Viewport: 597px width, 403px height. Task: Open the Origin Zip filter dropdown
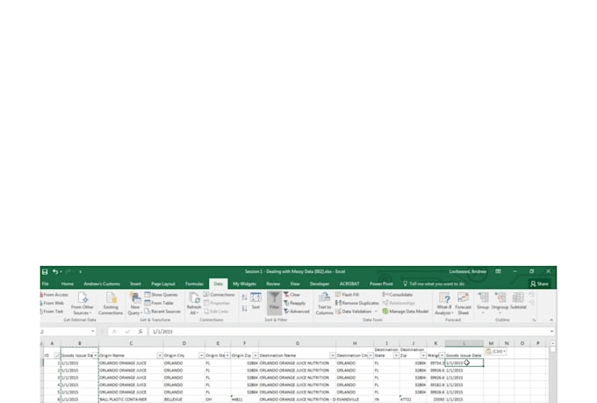[x=255, y=356]
